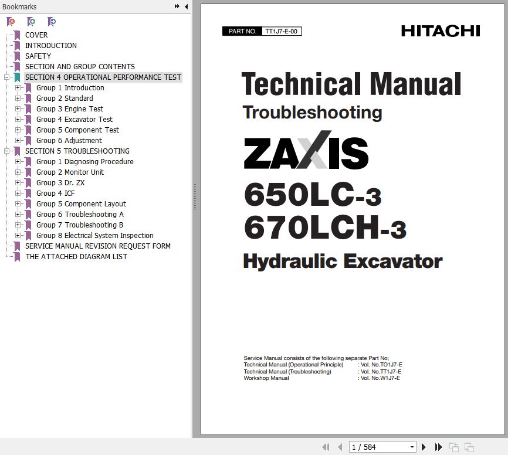The height and width of the screenshot is (455, 508).
Task: Select the Group 3 Dr. ZX bookmark text
Action: [60, 183]
